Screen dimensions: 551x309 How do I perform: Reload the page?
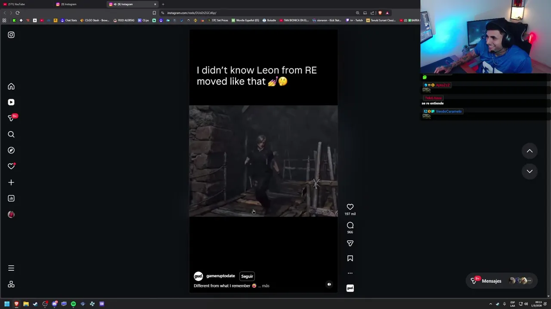(18, 13)
